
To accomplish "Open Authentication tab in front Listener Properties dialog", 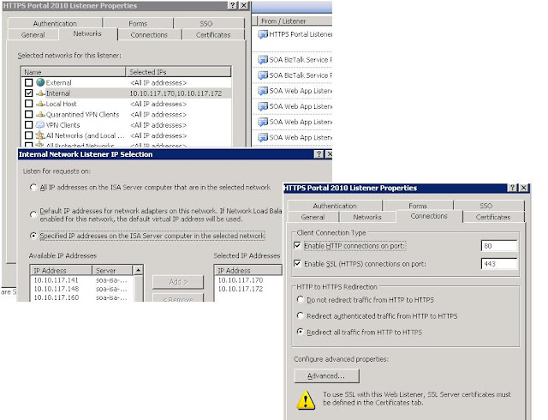I will coord(335,206).
